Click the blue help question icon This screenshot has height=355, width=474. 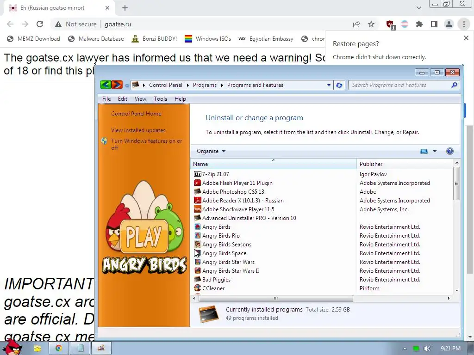click(450, 151)
